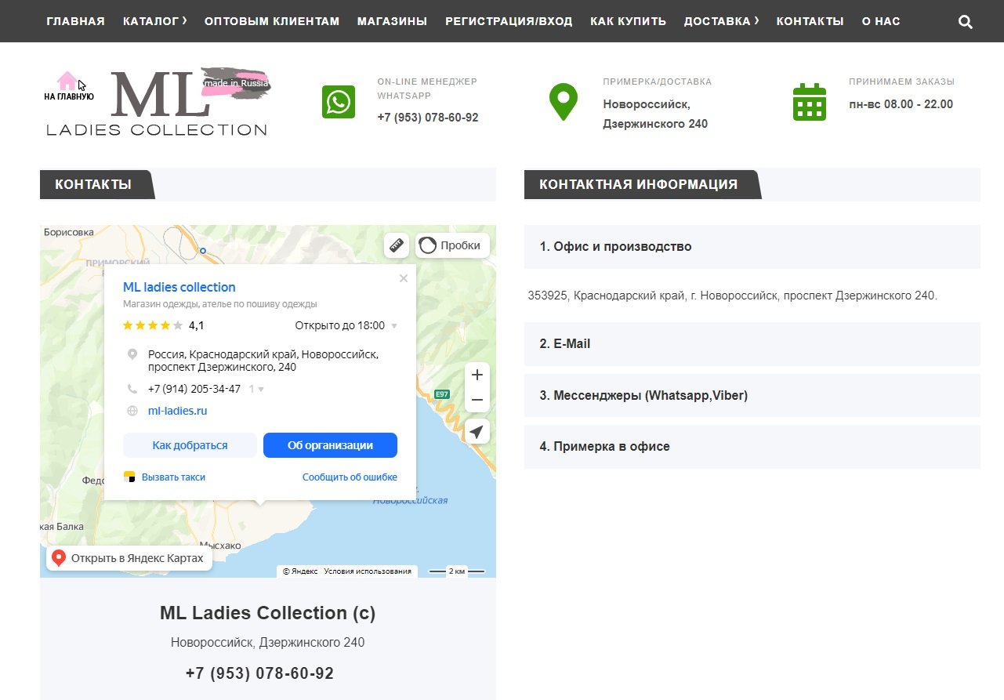Screen dimensions: 1004x700
Task: Click the pink home icon 'На главную'
Action: 67,81
